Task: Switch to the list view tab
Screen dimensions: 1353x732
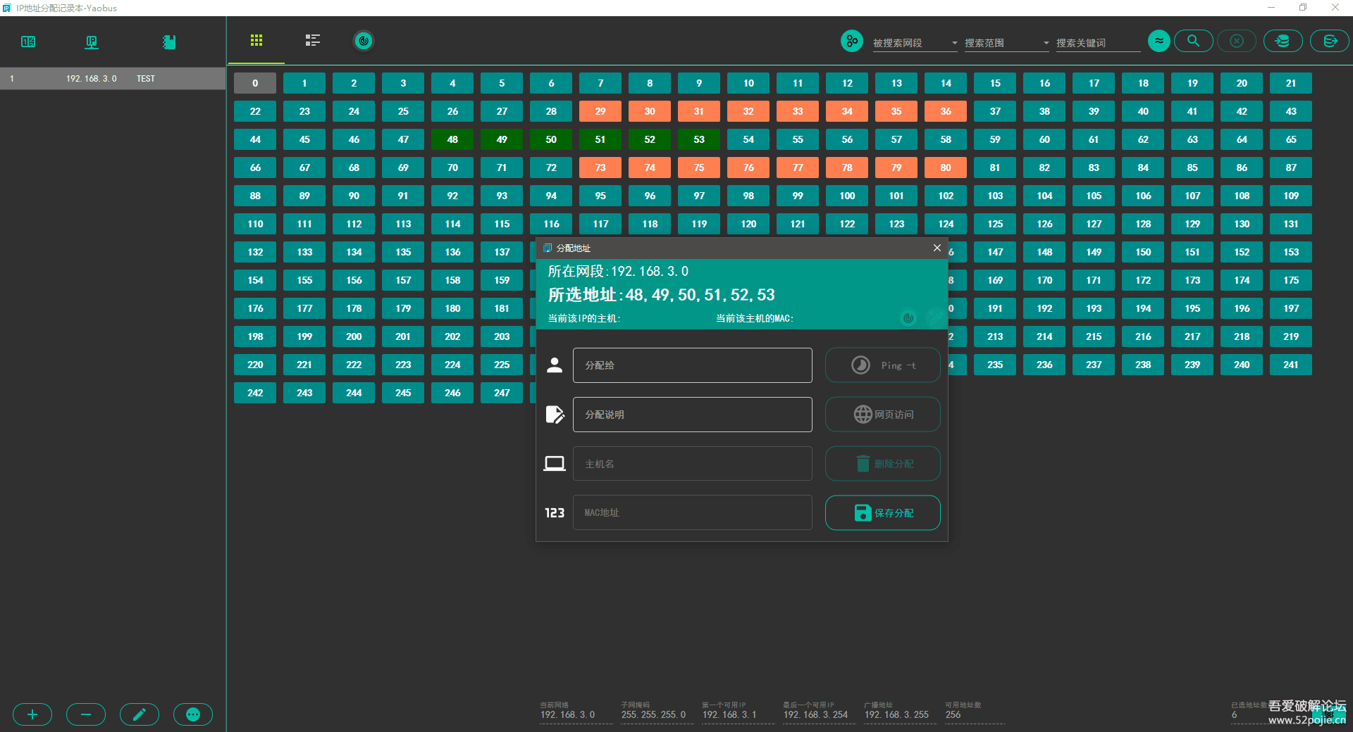Action: [312, 41]
